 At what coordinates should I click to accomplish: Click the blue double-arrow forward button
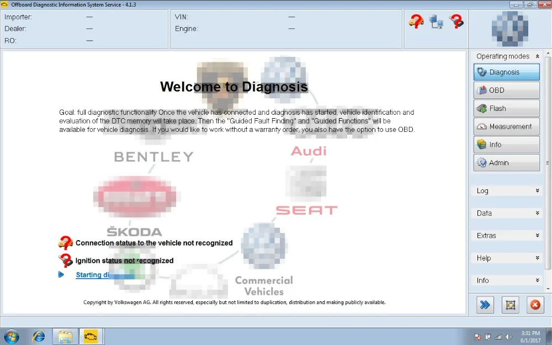[485, 305]
